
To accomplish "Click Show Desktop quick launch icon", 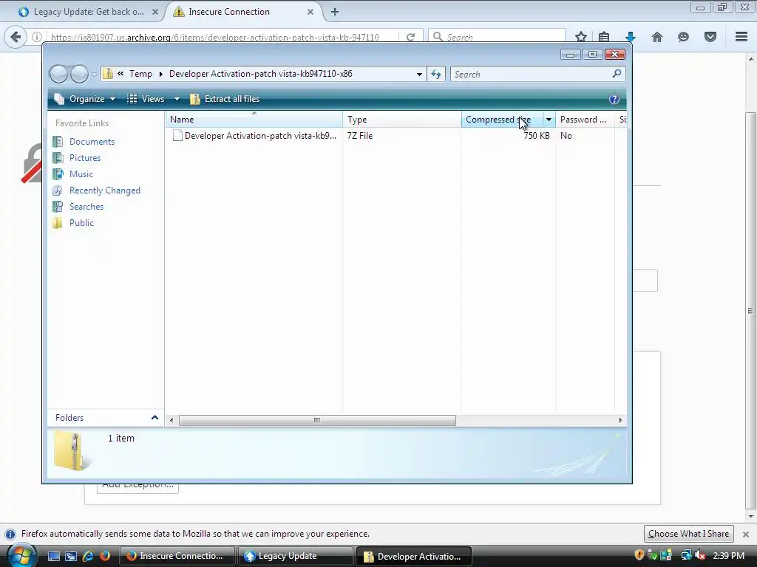I will (x=53, y=556).
